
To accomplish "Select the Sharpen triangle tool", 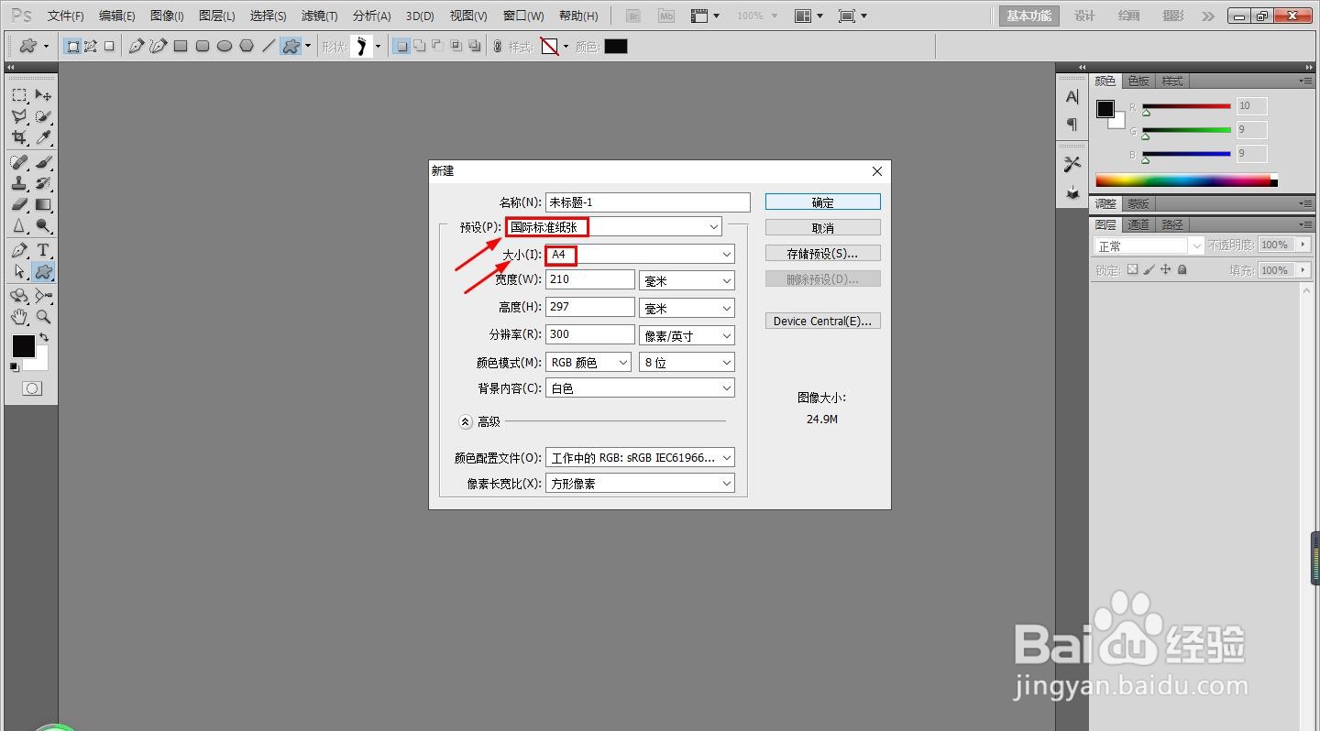I will [19, 225].
